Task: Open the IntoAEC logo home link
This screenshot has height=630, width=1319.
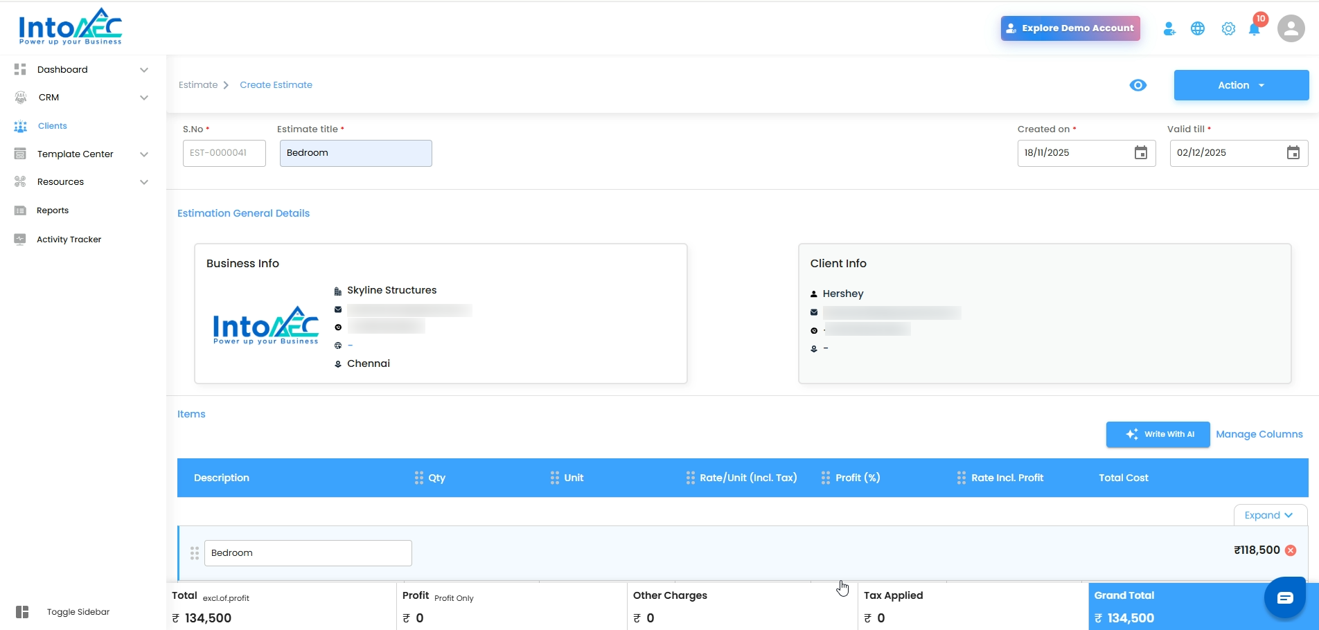Action: click(x=70, y=26)
